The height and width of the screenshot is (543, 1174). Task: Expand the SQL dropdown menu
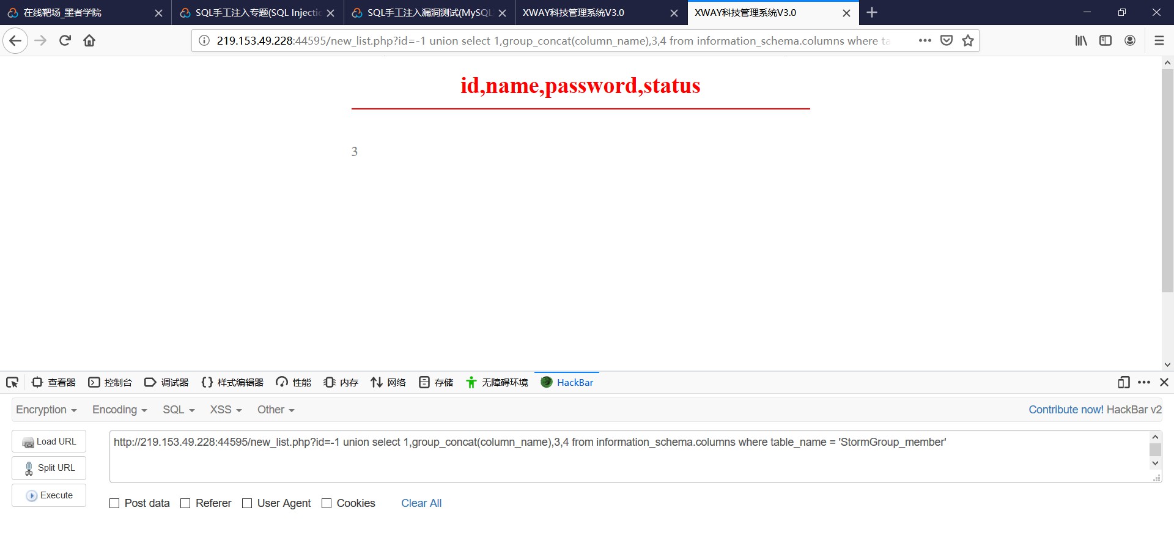point(179,410)
